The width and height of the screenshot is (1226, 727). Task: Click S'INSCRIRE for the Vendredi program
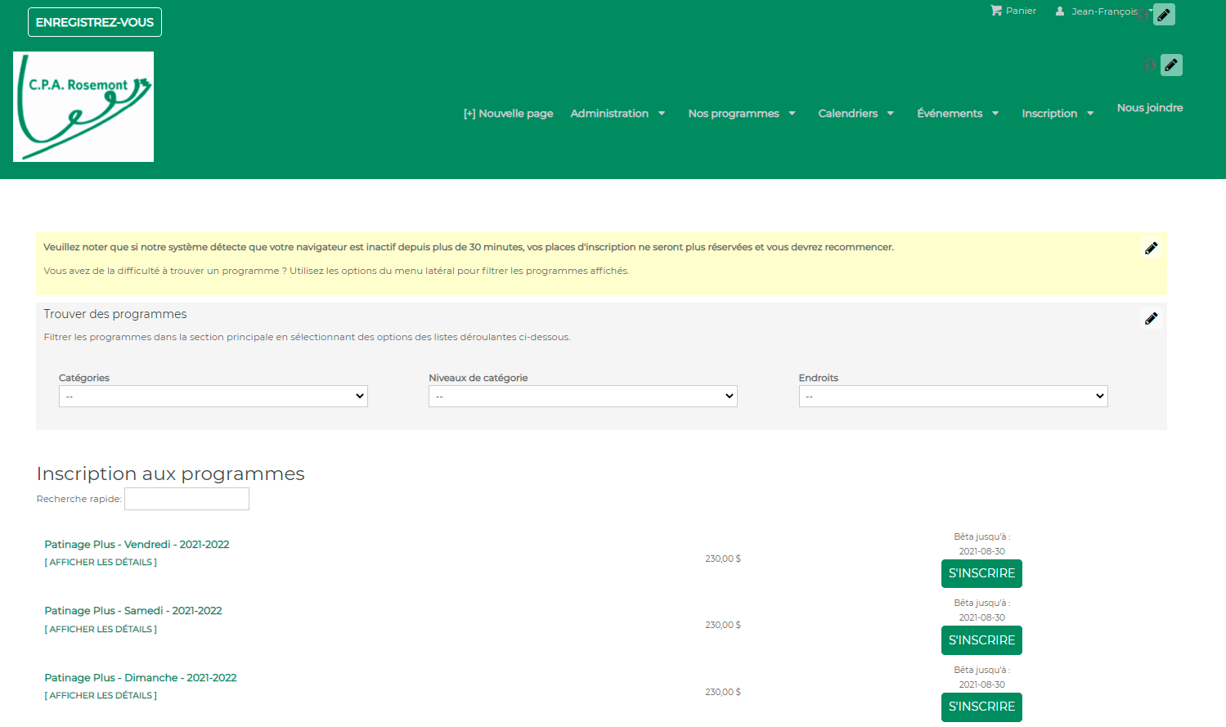click(981, 573)
